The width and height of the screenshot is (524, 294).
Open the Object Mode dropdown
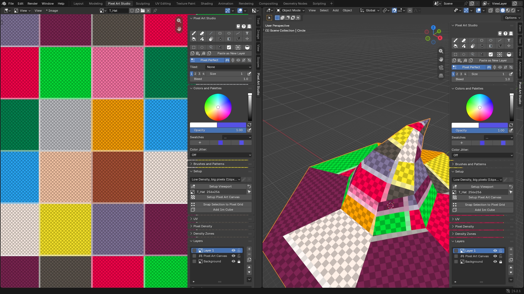click(290, 10)
